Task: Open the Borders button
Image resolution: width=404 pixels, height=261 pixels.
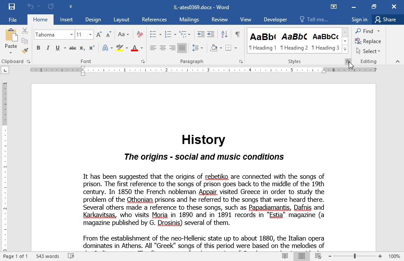Action: click(228, 48)
